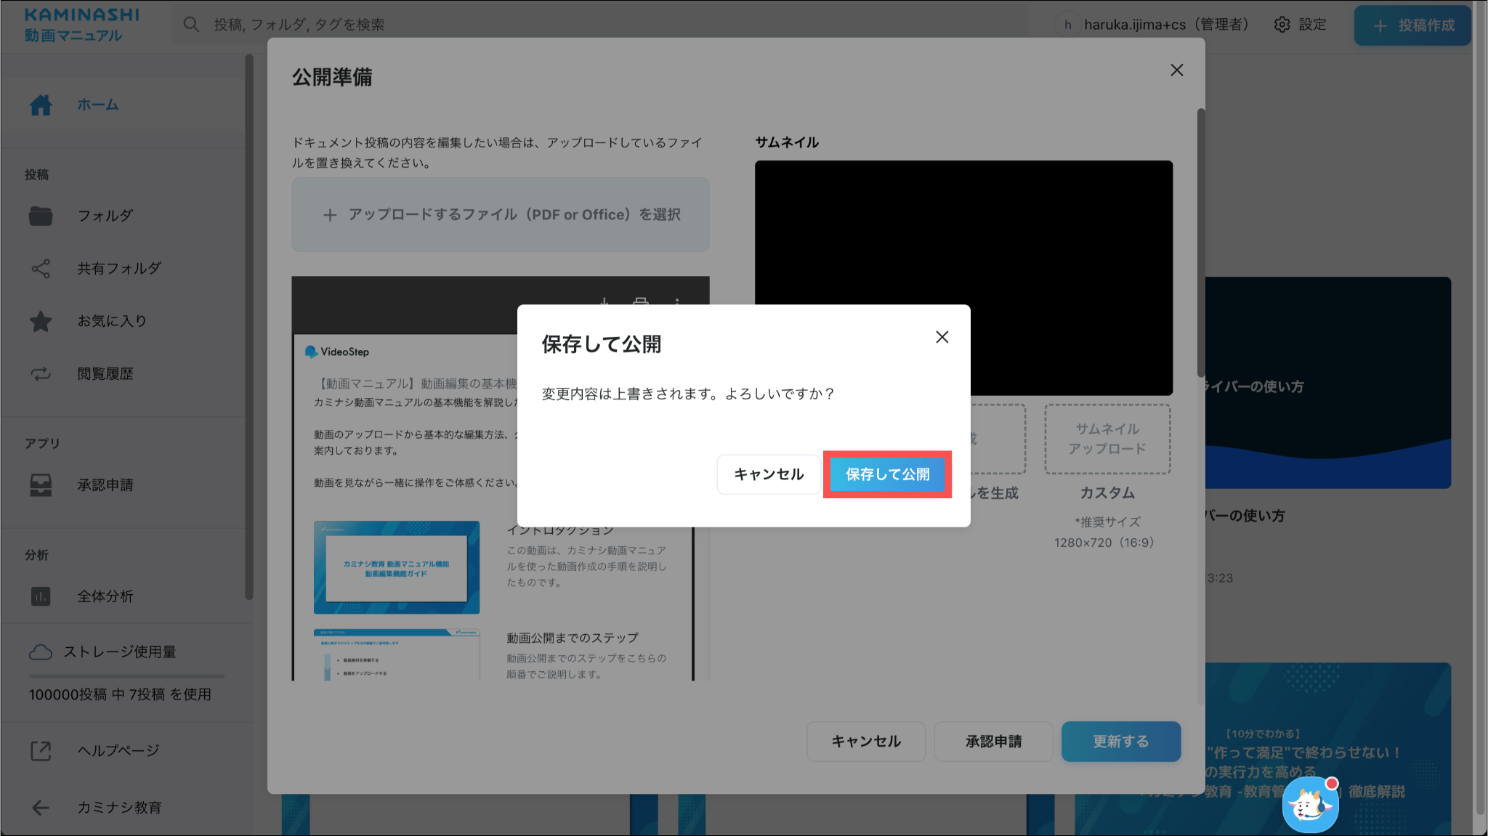This screenshot has width=1488, height=836.
Task: Click the 更新する button
Action: click(x=1120, y=742)
